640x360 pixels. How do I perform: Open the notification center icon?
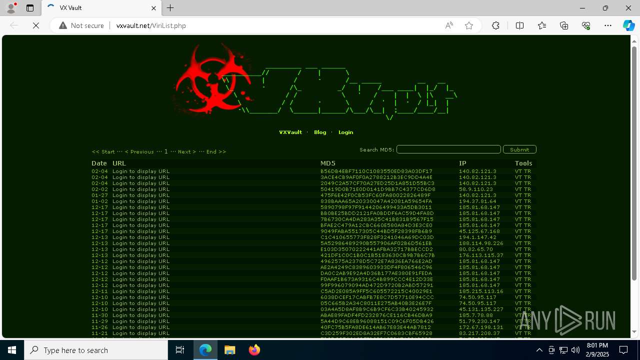click(623, 350)
